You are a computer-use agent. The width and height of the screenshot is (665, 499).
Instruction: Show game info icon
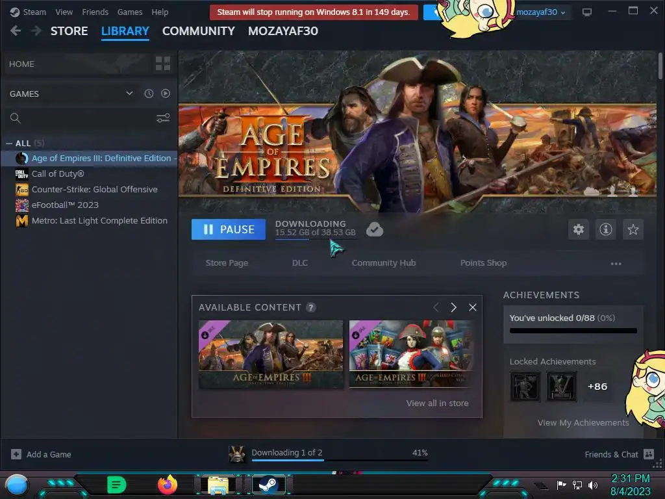(x=606, y=229)
